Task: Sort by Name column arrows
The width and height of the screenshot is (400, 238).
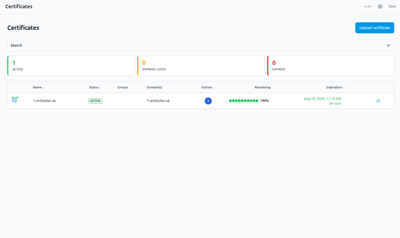Action: tap(43, 88)
